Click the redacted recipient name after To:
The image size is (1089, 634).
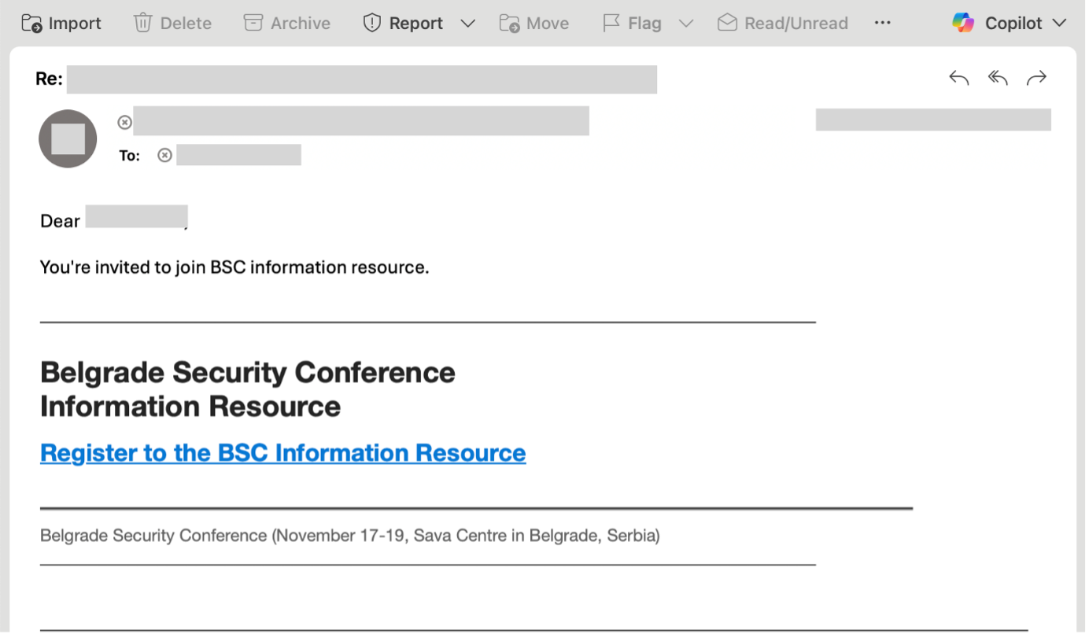238,155
